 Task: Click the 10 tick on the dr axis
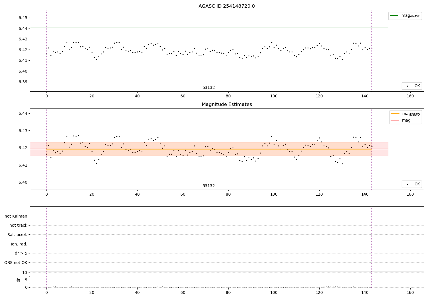pos(25,273)
